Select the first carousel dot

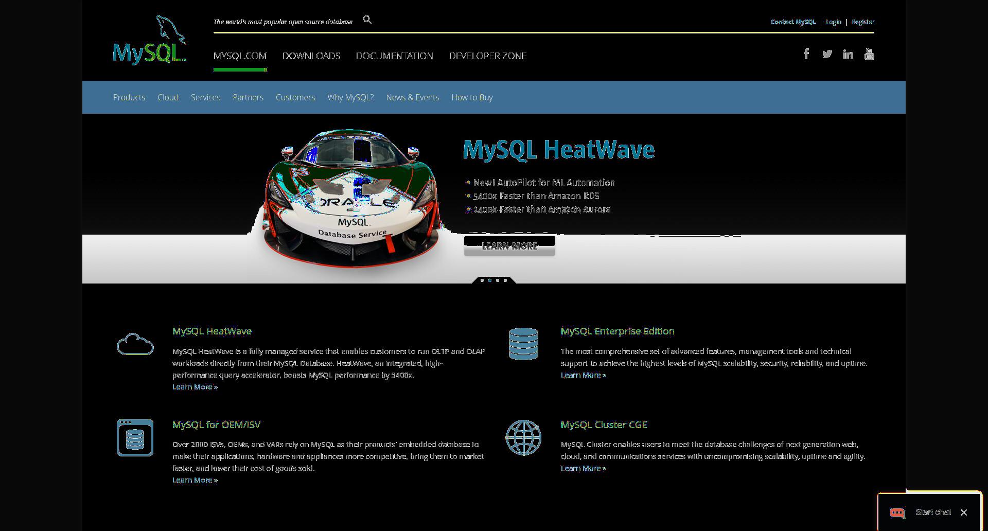482,280
